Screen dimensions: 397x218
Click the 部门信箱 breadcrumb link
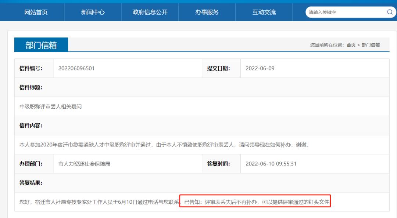[372, 44]
